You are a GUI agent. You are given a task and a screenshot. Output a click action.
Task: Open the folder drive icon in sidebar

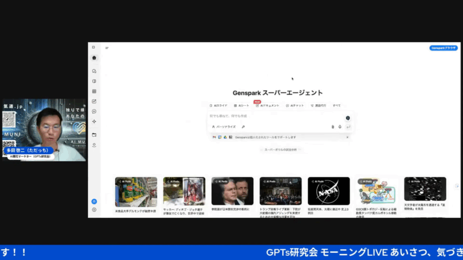pos(94,135)
